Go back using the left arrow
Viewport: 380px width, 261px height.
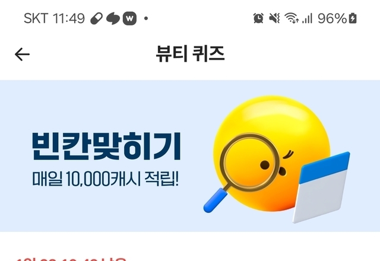point(22,54)
